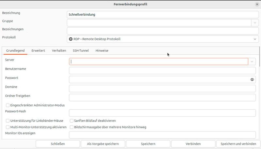Open the Erweitert tab
Image resolution: width=261 pixels, height=149 pixels.
(x=38, y=51)
